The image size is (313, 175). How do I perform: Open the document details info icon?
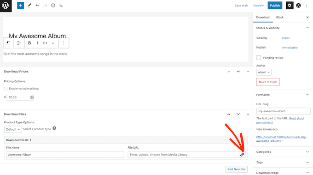53,6
